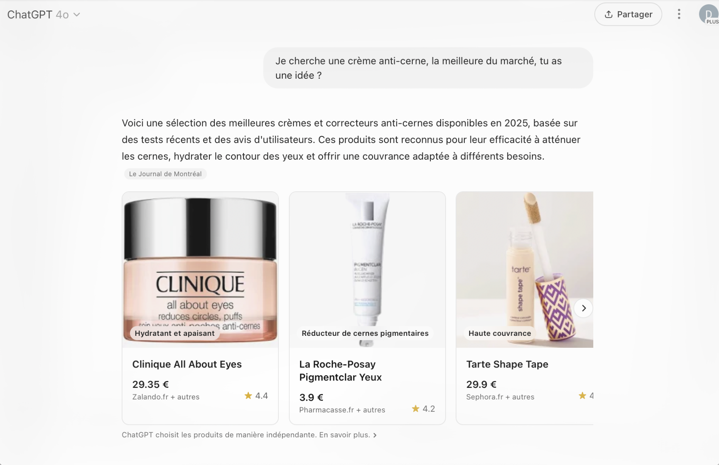Click the Haute couvrance tag
This screenshot has height=465, width=719.
point(500,333)
